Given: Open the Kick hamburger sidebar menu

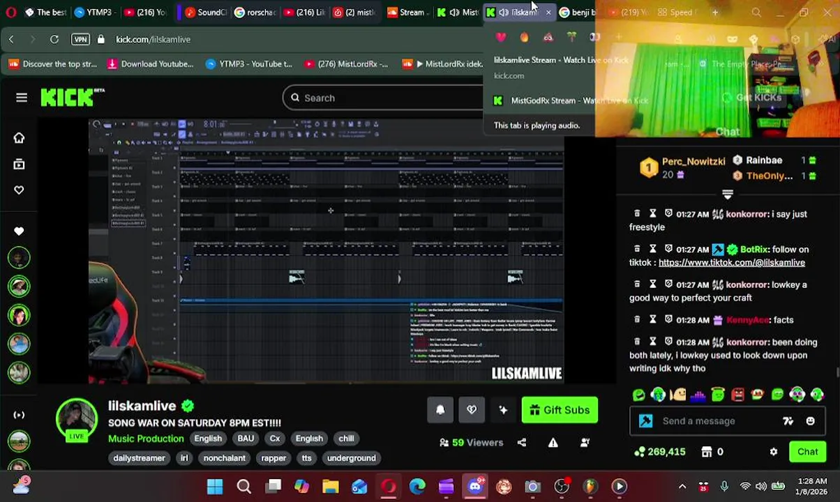Looking at the screenshot, I should tap(22, 98).
